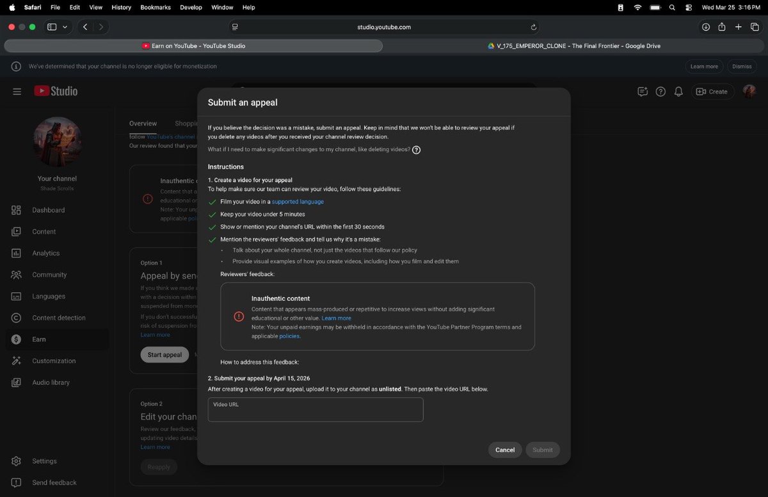The width and height of the screenshot is (768, 497).
Task: Open the policies link in reviewers' feedback
Action: [x=289, y=336]
